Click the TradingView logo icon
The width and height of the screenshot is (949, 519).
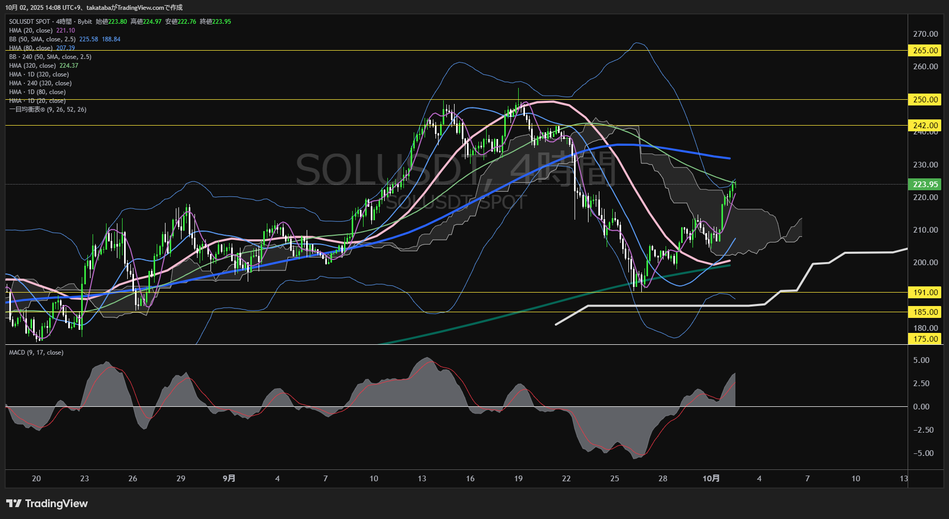[14, 503]
